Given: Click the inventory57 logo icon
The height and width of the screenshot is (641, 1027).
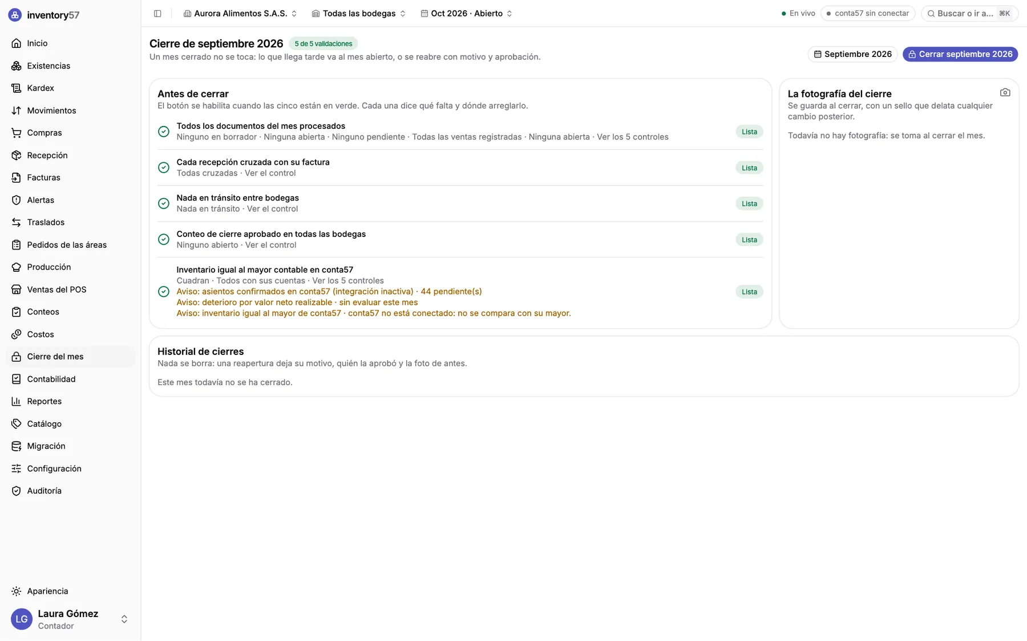Looking at the screenshot, I should tap(15, 15).
